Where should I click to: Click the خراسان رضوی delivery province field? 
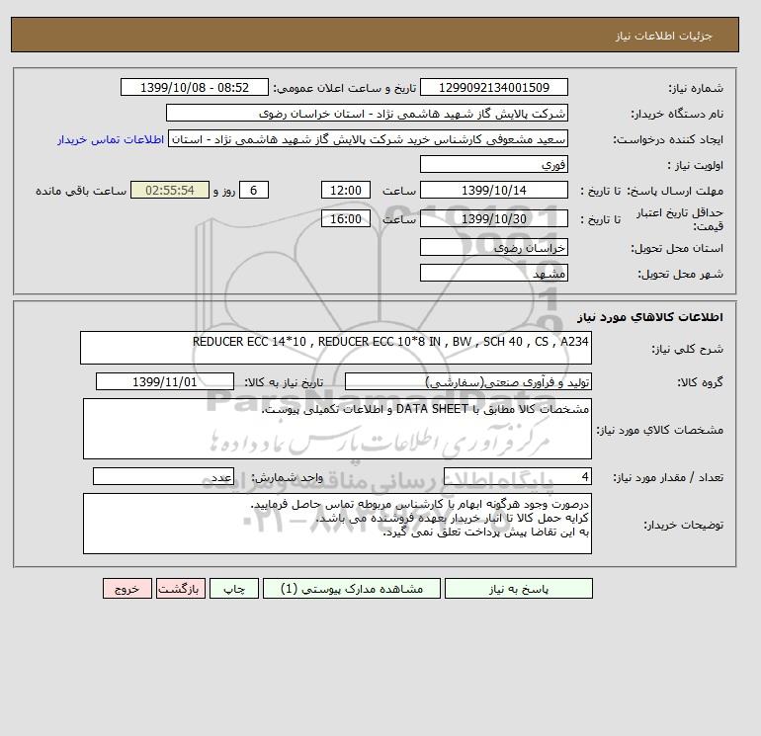[493, 247]
